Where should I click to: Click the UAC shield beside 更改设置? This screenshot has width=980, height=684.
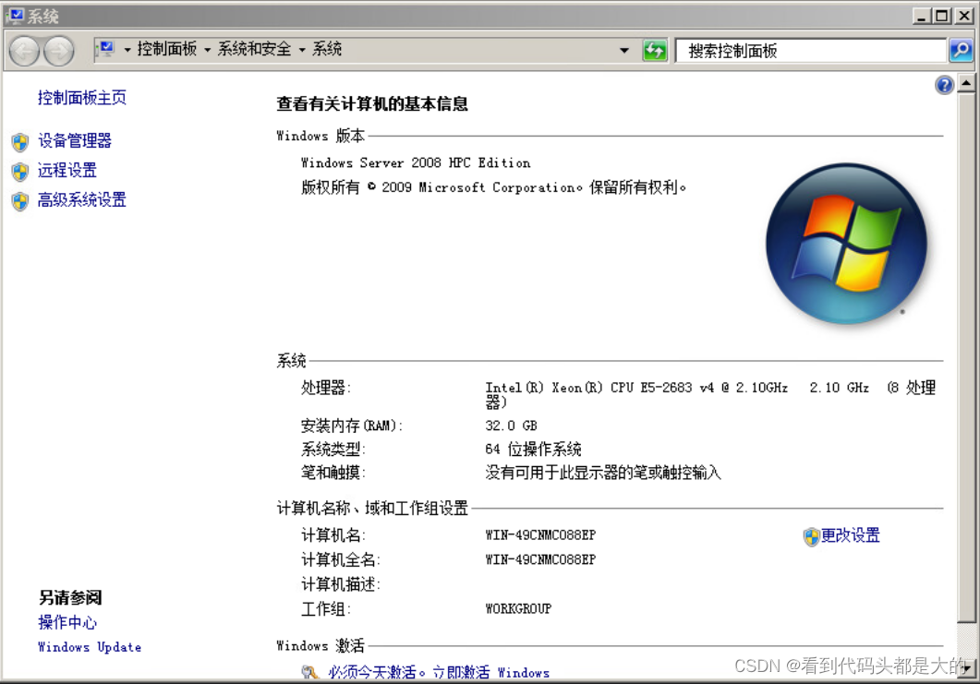pos(810,535)
